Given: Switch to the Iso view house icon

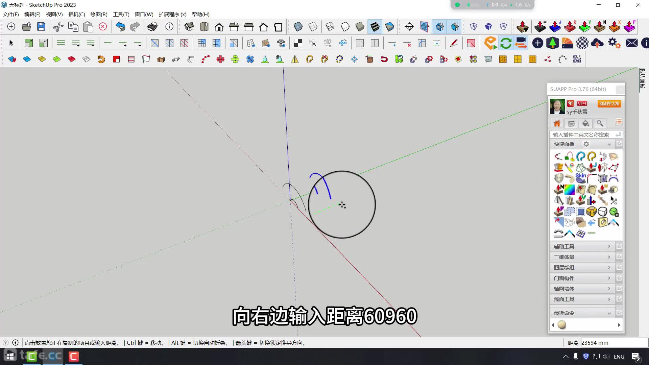Looking at the screenshot, I should pyautogui.click(x=189, y=27).
